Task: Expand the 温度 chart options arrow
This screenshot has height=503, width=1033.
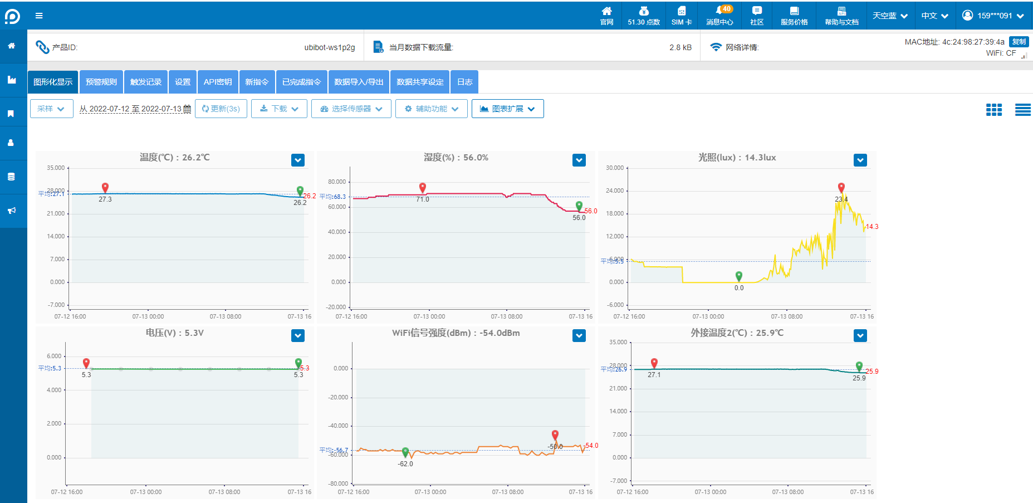Action: [x=298, y=160]
